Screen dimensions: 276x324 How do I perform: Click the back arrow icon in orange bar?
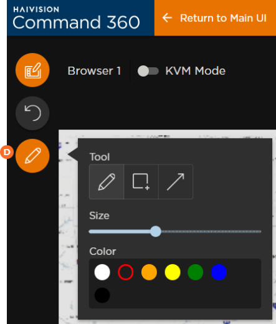[x=167, y=18]
